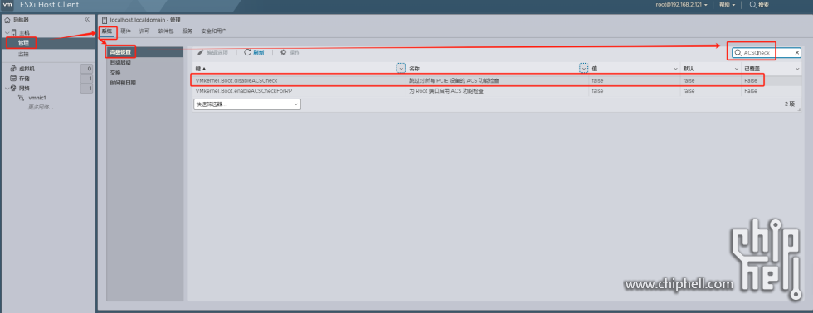Click the 刷新 refresh button
This screenshot has width=813, height=313.
254,53
